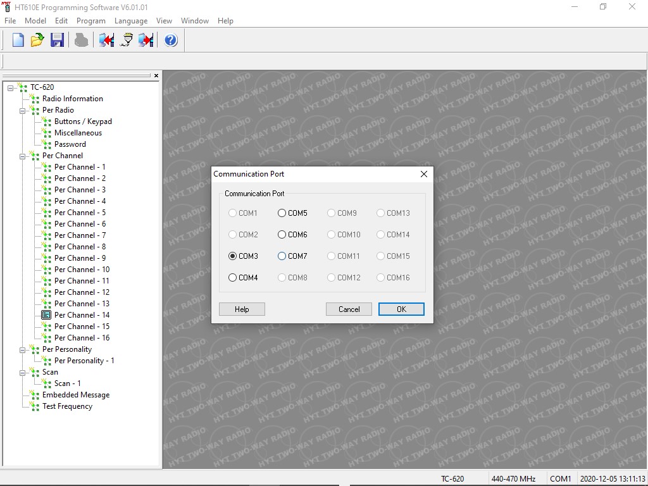Open the Model menu
Screen dimensions: 648x486
[35, 21]
